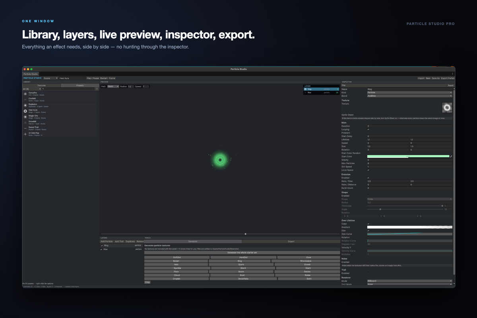The height and width of the screenshot is (318, 477).
Task: Switch to the Textures tab
Action: tap(42, 85)
